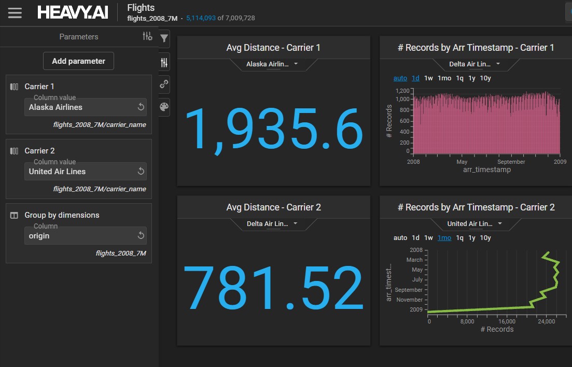572x367 pixels.
Task: Click the link chain sidebar icon
Action: [164, 84]
